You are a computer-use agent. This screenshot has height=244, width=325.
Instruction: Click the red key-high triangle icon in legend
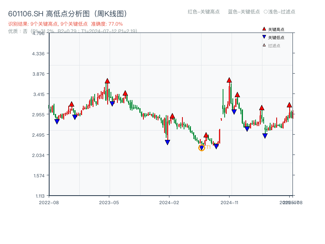coord(264,29)
